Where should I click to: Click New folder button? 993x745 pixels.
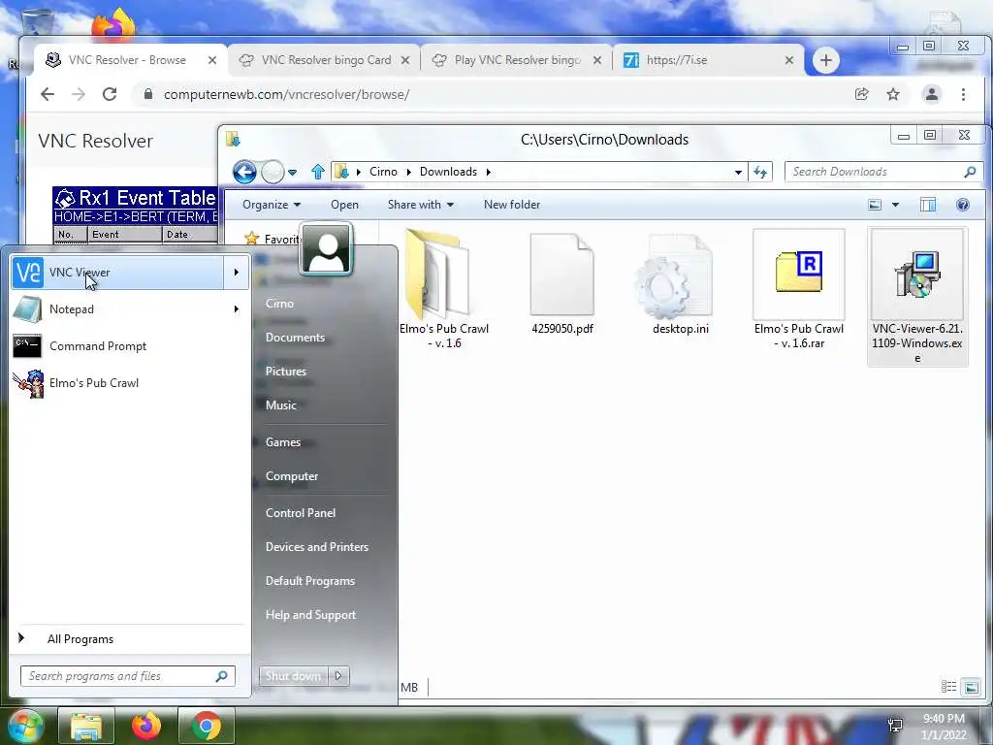tap(512, 205)
